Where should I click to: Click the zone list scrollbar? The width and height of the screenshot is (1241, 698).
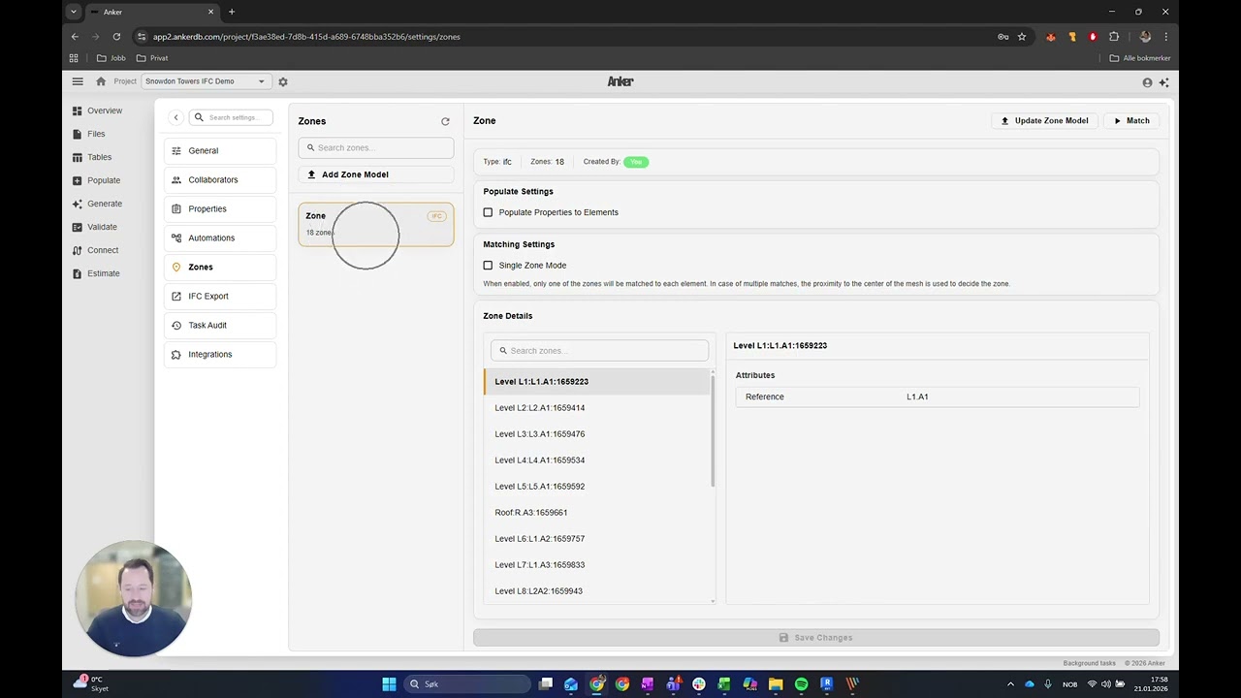(713, 431)
